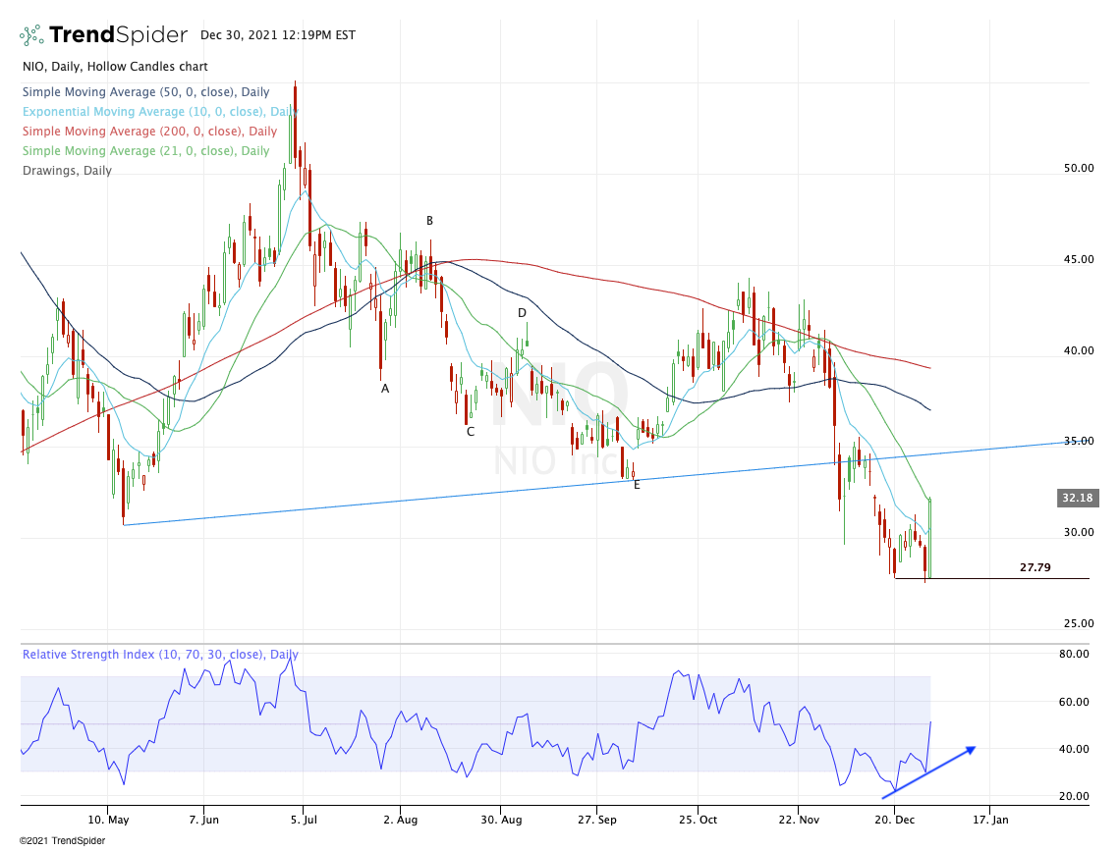Viewport: 1119px width, 850px height.
Task: Click the '20. Dec' date axis label
Action: [894, 820]
